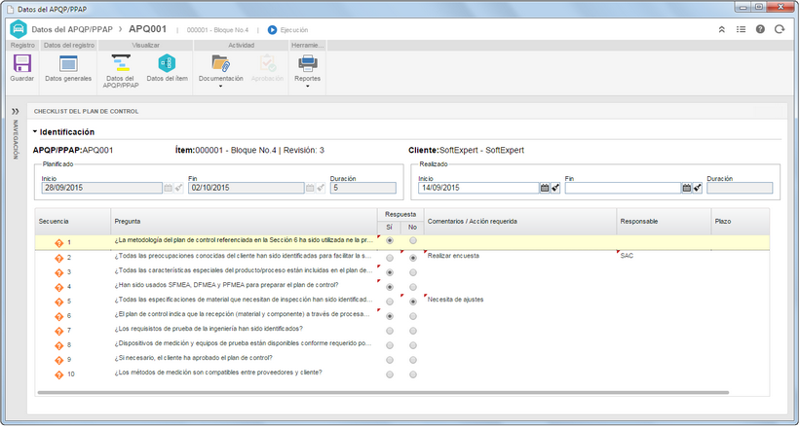
Task: Click the horizontal scrollbar under the checklist
Action: tap(383, 392)
